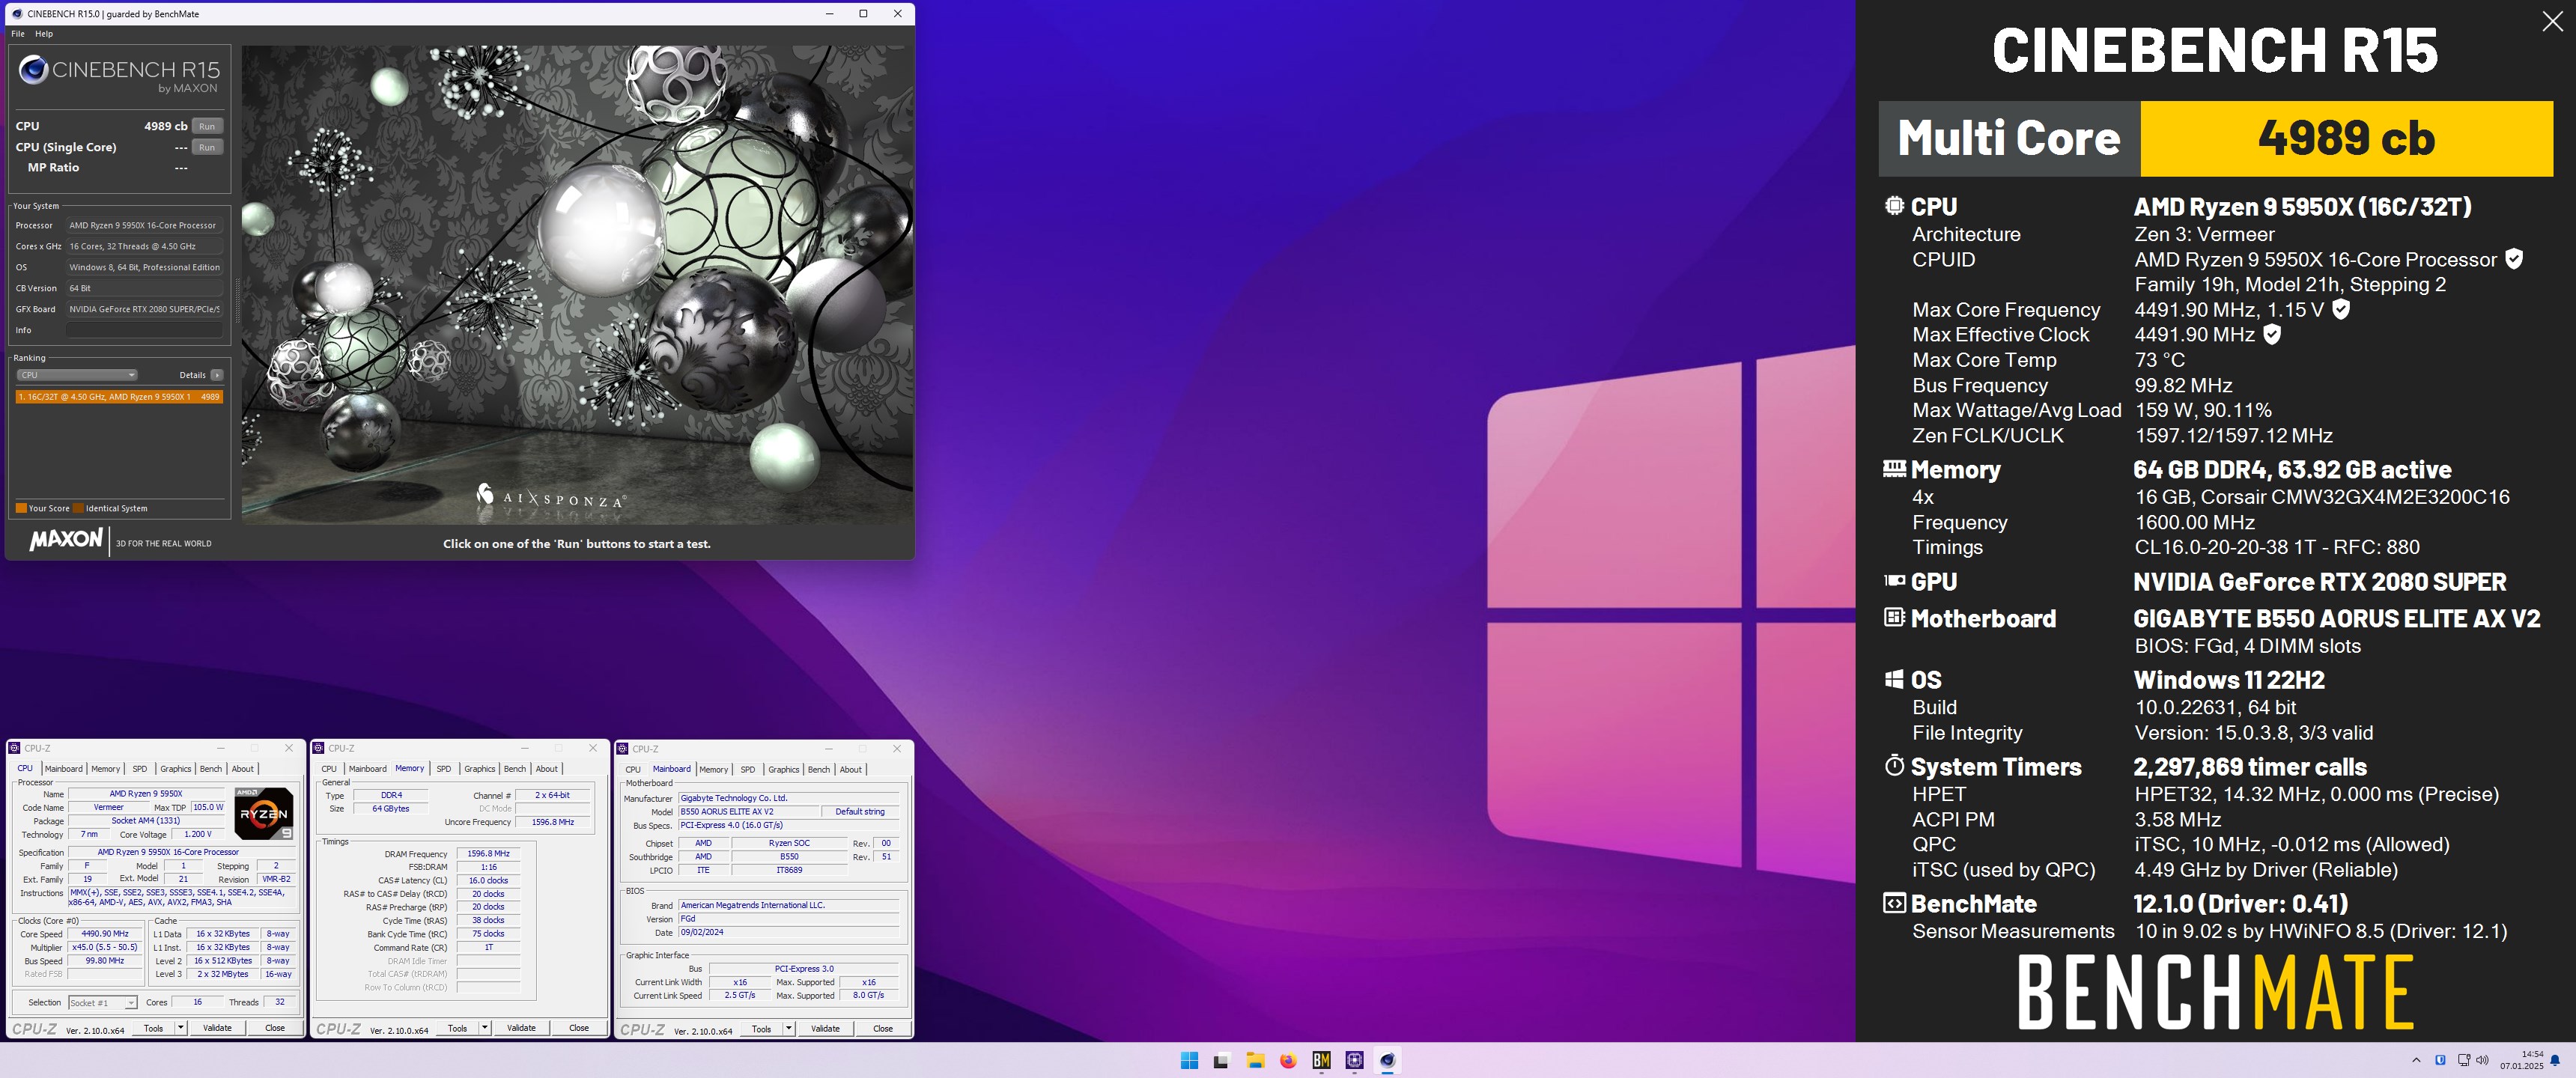Click the CPU chip icon in BenchMate panel
Viewport: 2576px width, 1078px height.
click(x=1894, y=205)
